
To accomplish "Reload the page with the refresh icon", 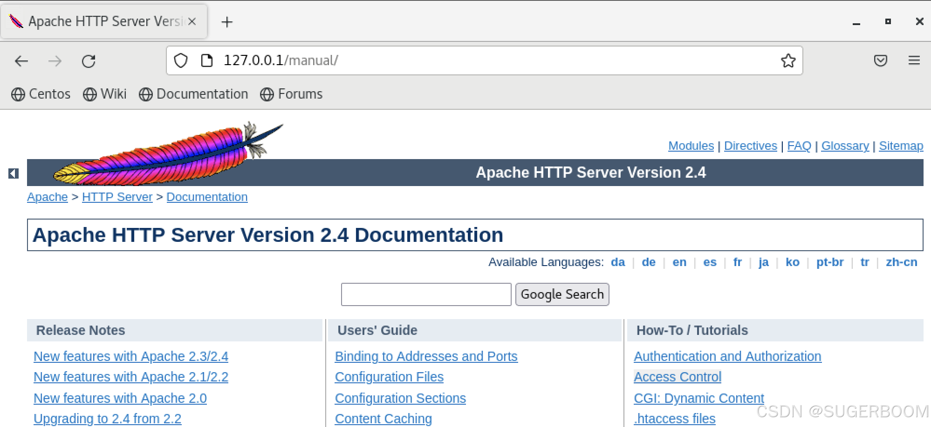I will coord(89,61).
